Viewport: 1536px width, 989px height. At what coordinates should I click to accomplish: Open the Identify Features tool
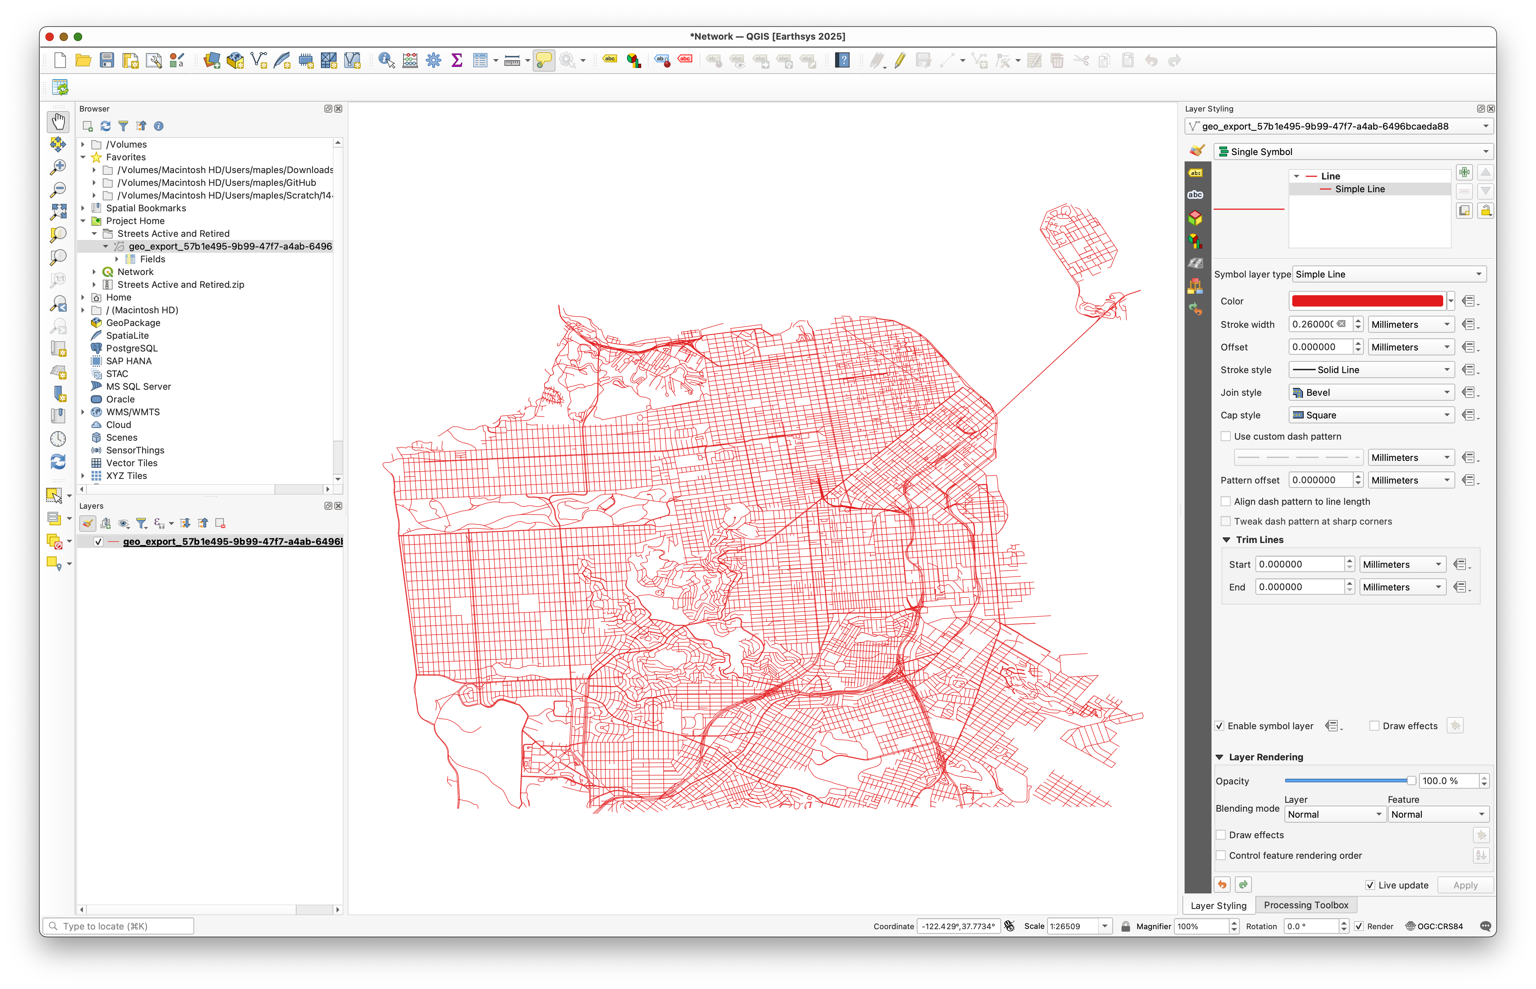point(386,61)
